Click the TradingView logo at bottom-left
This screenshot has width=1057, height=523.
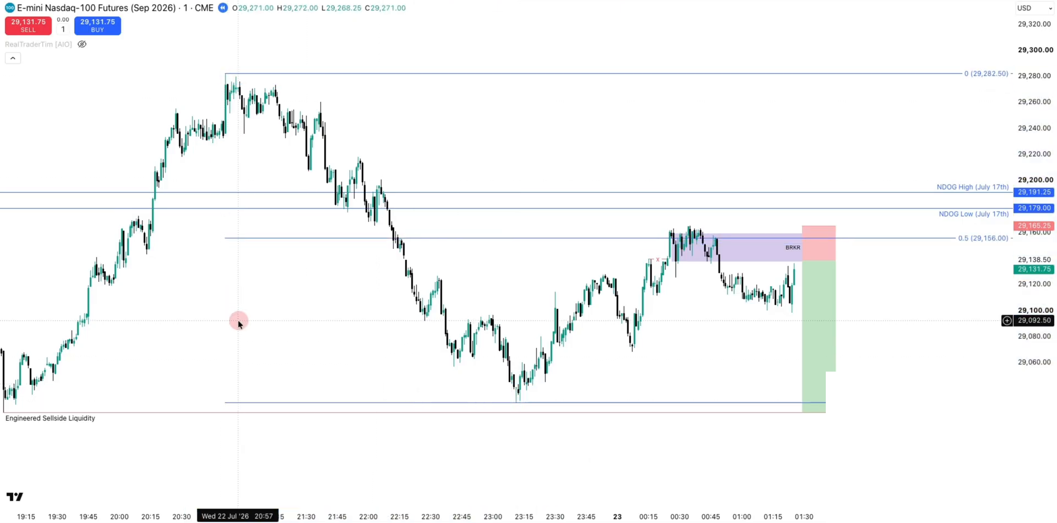[15, 497]
